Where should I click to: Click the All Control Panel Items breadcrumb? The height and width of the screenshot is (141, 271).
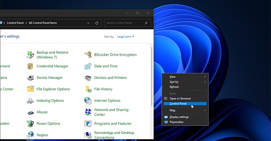43,23
